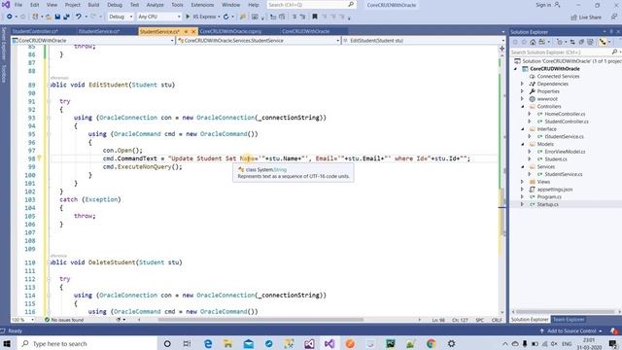Select Startup.cs in Solution Explorer
Image resolution: width=622 pixels, height=350 pixels.
tap(548, 204)
